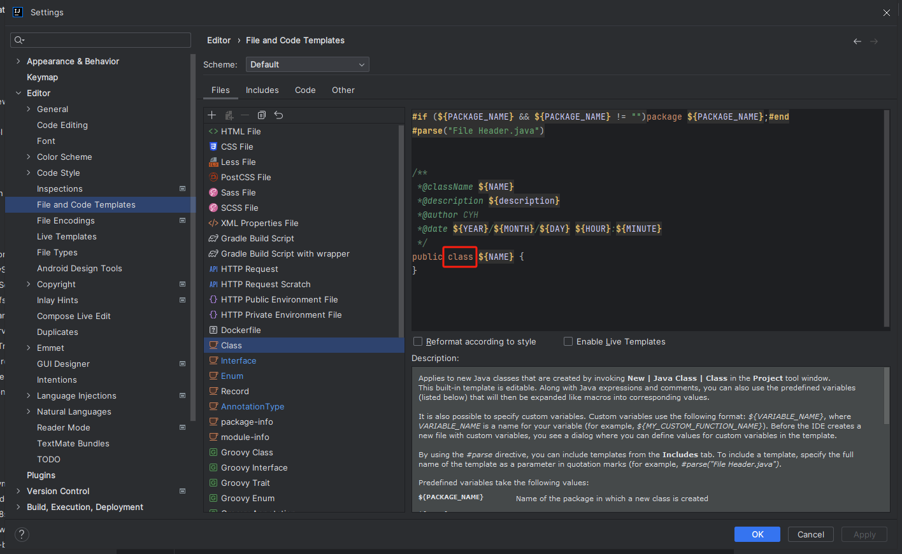Expand the Code Style node
902x554 pixels.
click(x=28, y=173)
